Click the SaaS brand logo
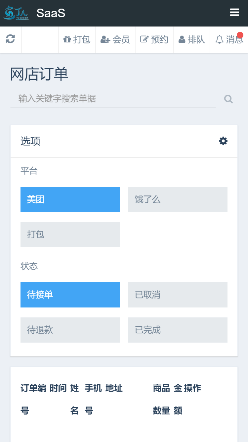248x442 pixels. click(16, 13)
